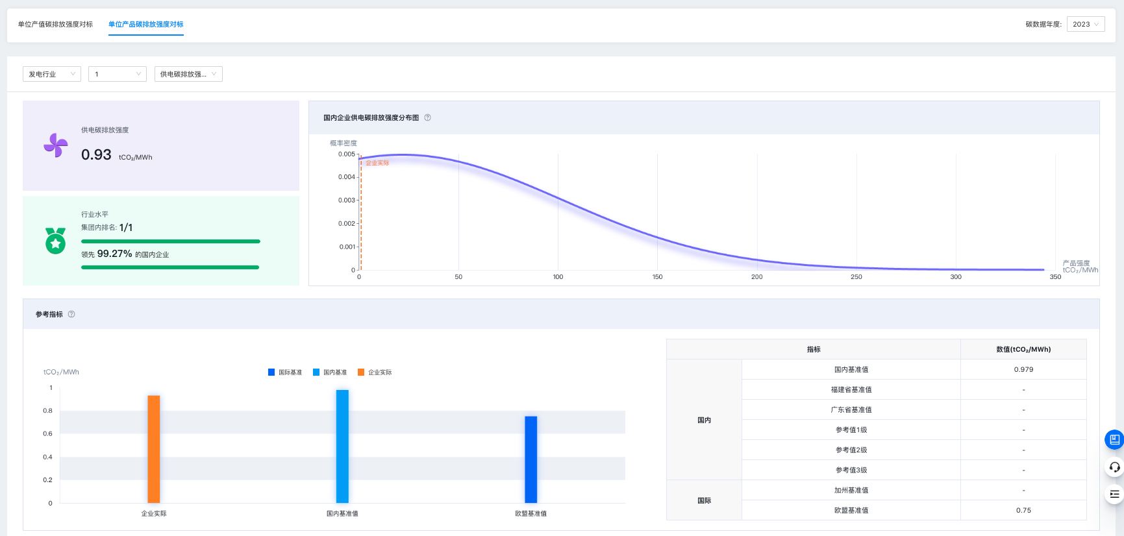This screenshot has width=1124, height=536.
Task: Click help icon beside 国内企业供电碳排放强度分布图
Action: (427, 117)
